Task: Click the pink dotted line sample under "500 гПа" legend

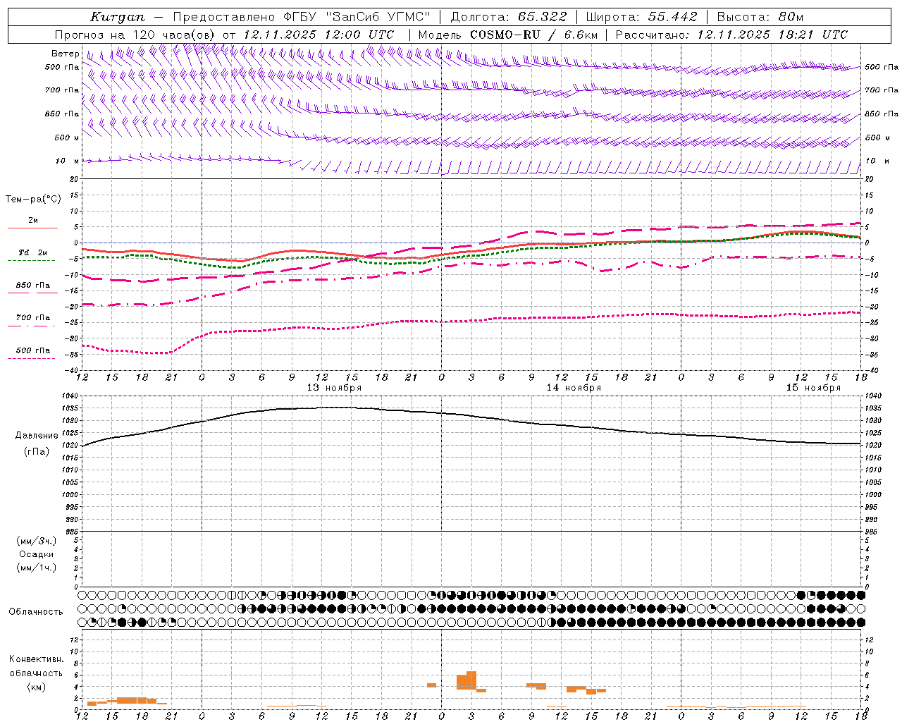Action: [32, 358]
